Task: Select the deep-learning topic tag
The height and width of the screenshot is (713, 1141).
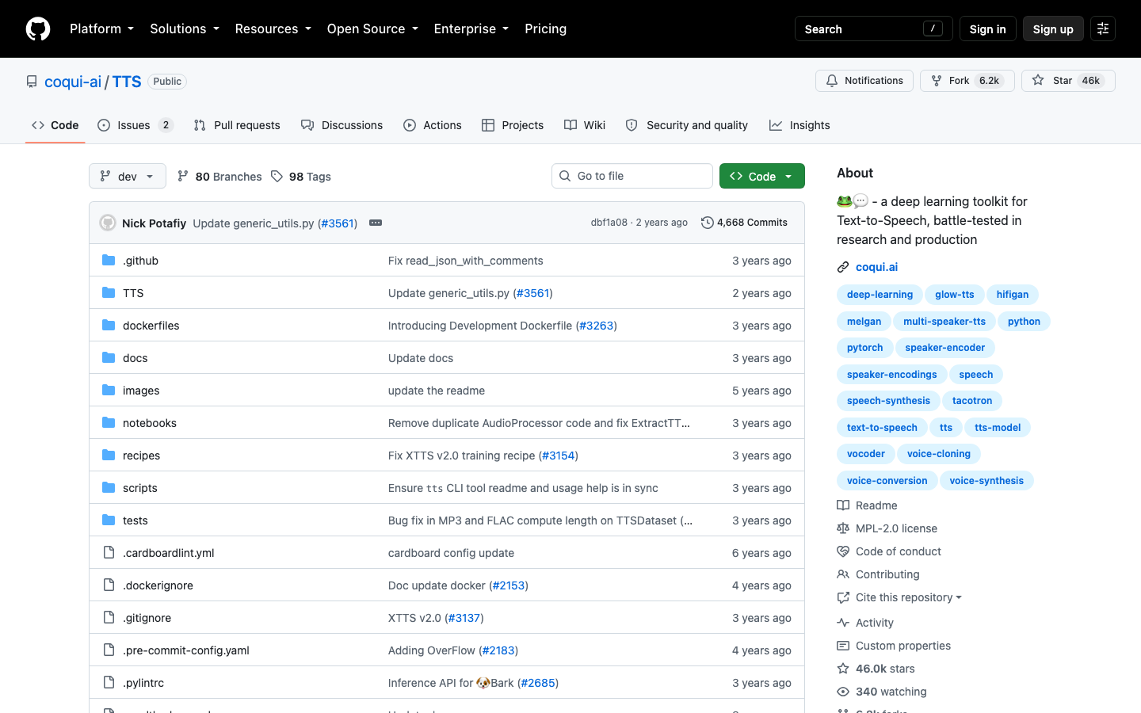Action: (x=880, y=295)
